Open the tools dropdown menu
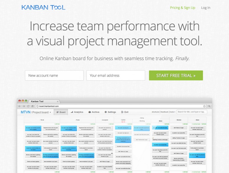The height and width of the screenshot is (173, 229). tap(172, 112)
